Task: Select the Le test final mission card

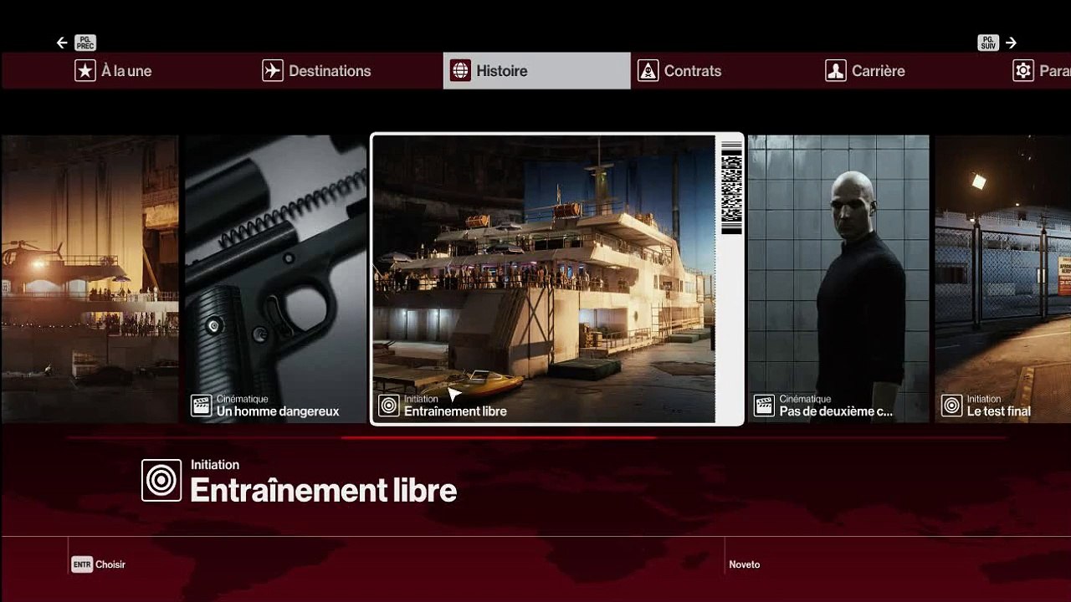Action: pyautogui.click(x=1003, y=278)
